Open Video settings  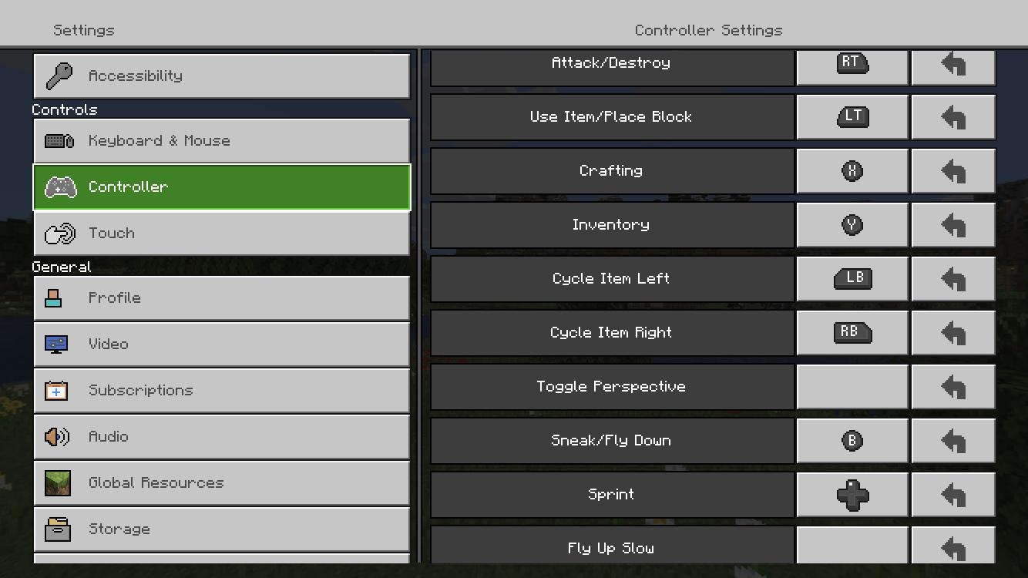point(221,344)
